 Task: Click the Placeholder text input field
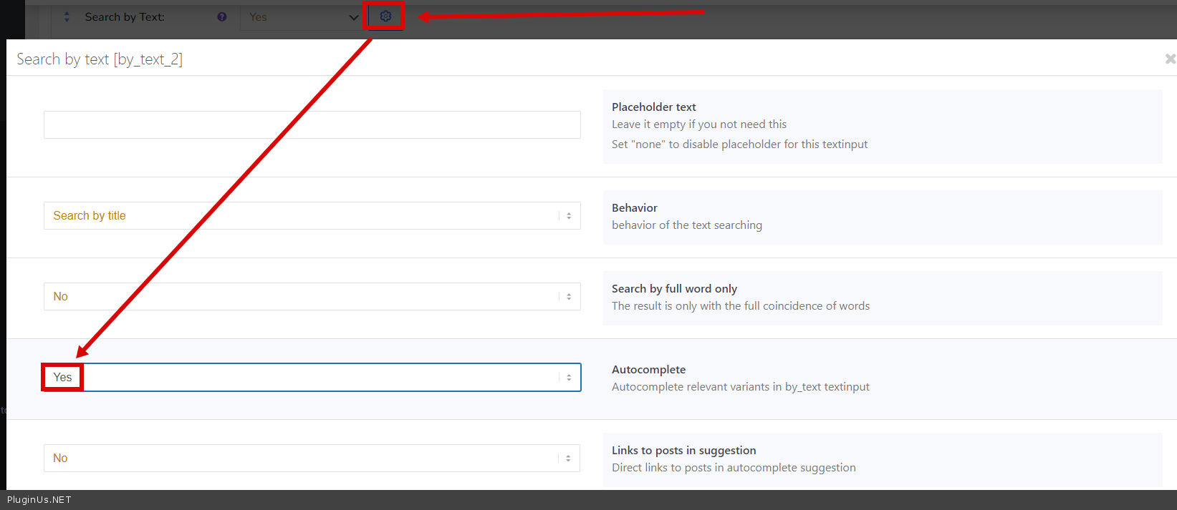tap(312, 124)
